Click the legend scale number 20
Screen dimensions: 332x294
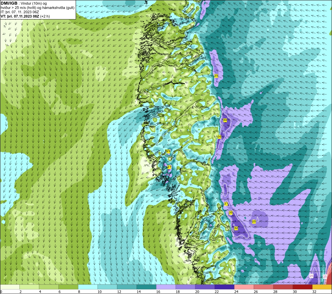tap(197, 292)
